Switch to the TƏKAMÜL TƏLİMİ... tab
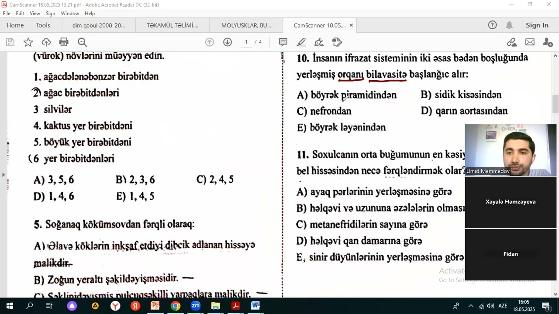The width and height of the screenshot is (559, 314). [x=173, y=25]
